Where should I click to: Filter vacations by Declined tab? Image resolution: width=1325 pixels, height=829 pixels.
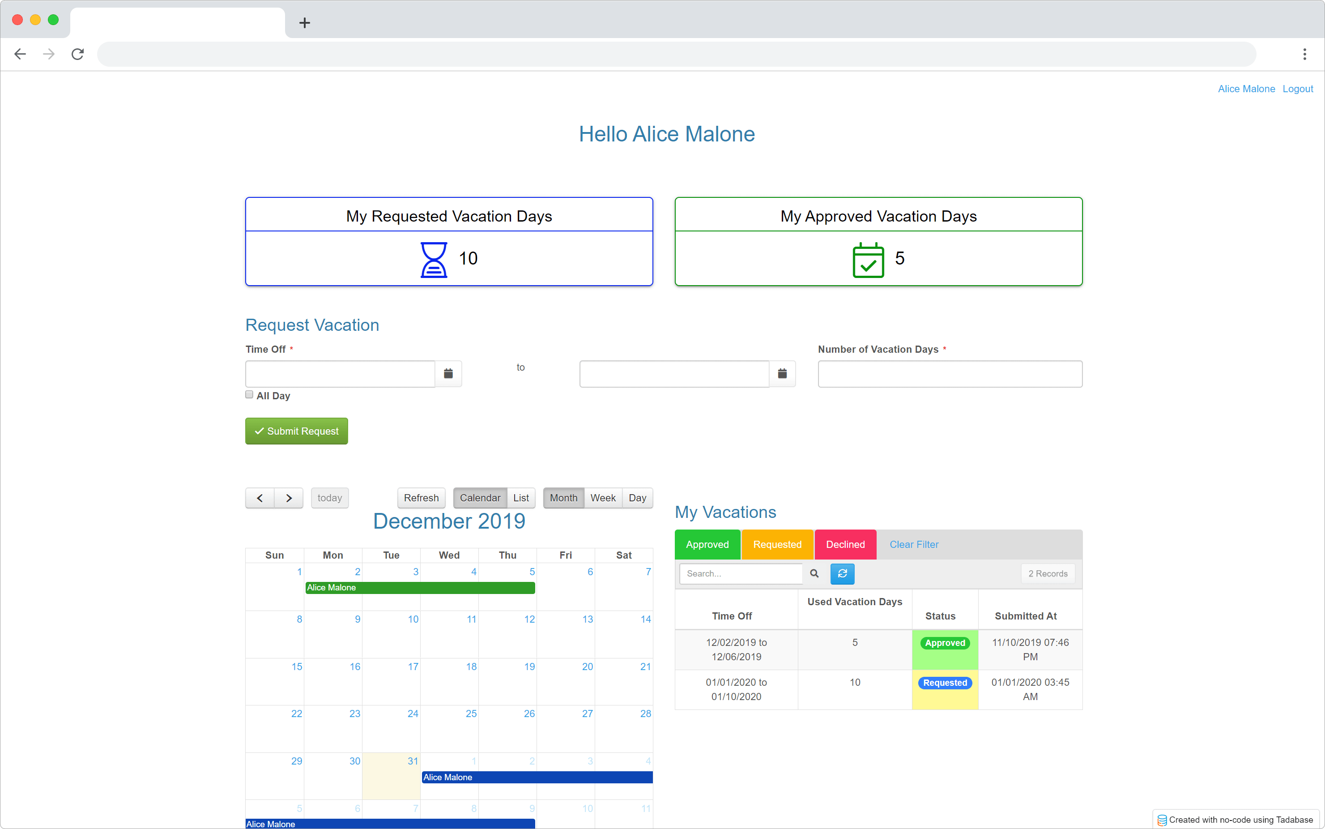coord(845,544)
